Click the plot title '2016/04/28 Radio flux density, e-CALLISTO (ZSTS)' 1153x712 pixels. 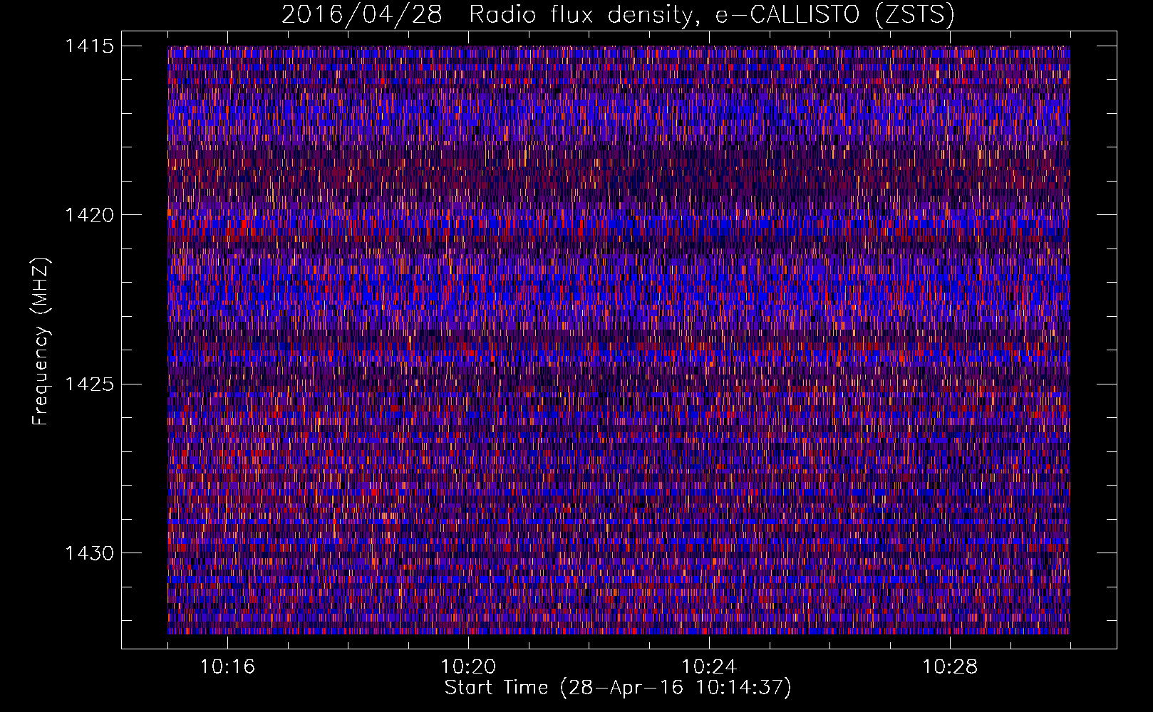pos(618,15)
